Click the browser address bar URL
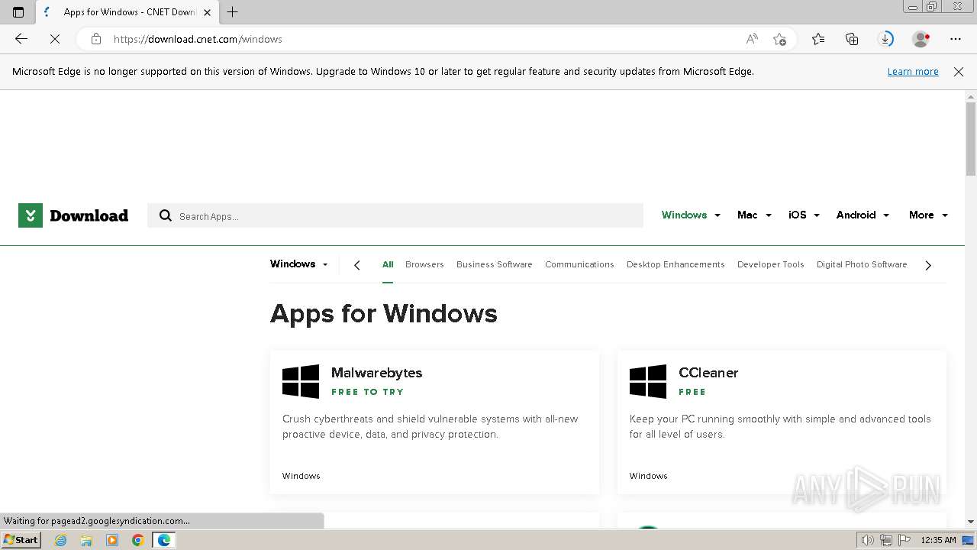The width and height of the screenshot is (977, 550). pyautogui.click(x=198, y=39)
